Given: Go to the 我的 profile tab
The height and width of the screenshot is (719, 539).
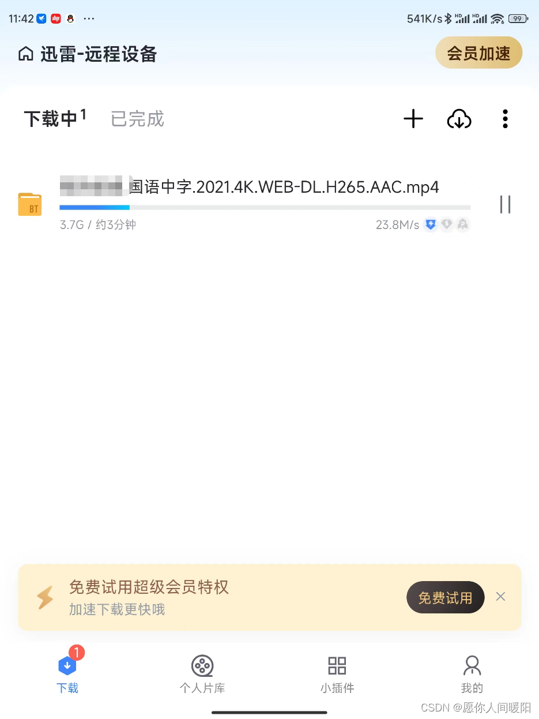Looking at the screenshot, I should click(472, 674).
